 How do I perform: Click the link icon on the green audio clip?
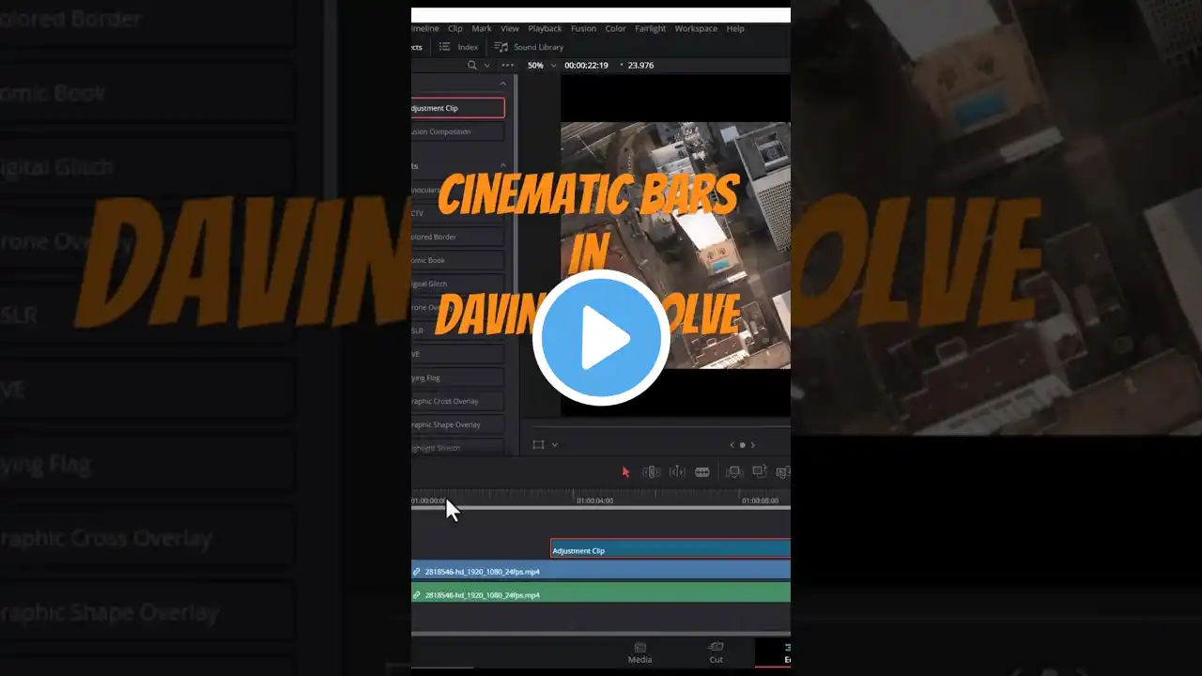pyautogui.click(x=417, y=594)
